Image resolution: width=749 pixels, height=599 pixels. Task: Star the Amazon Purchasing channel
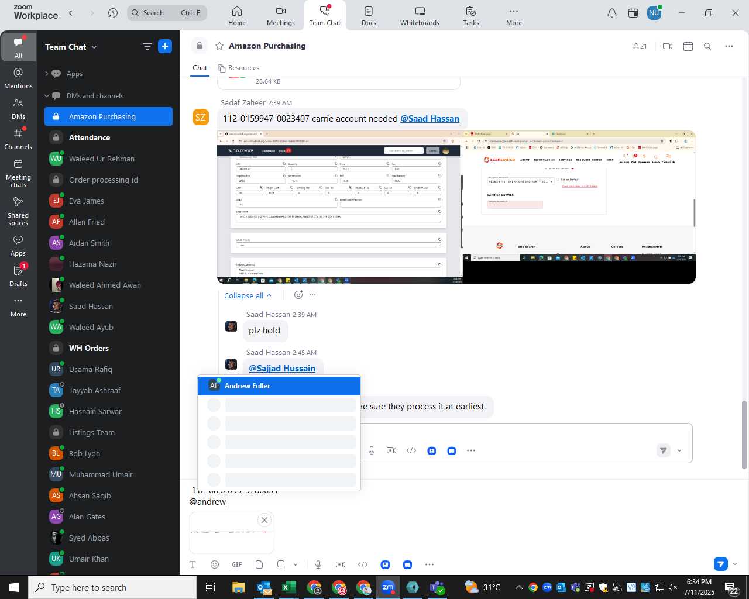click(x=219, y=46)
